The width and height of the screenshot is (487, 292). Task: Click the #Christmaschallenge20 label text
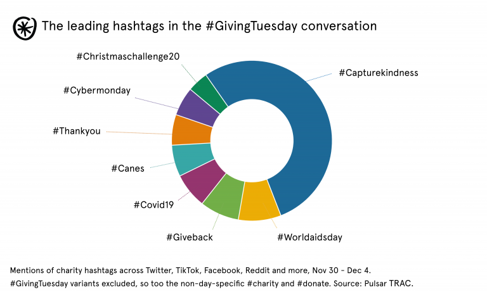(x=127, y=57)
